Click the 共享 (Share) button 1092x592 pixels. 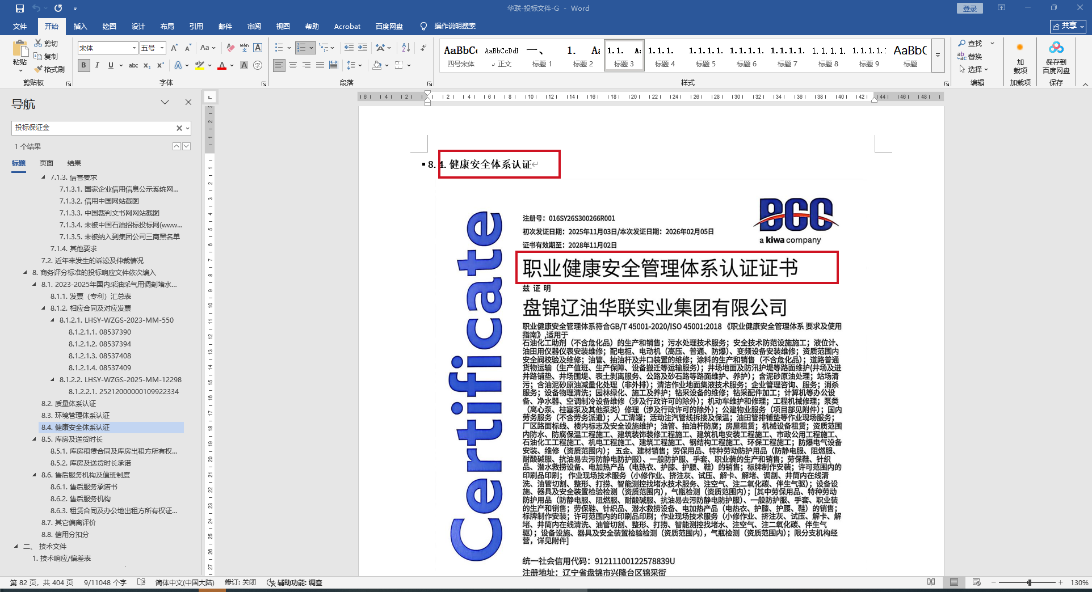(1068, 26)
